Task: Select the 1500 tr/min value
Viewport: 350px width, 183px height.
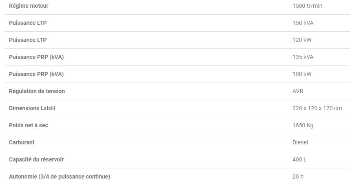Action: click(x=308, y=6)
